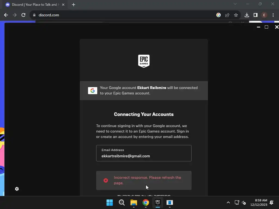Click the name 'Ekkart Reibmire'
This screenshot has width=279, height=209.
pyautogui.click(x=151, y=88)
